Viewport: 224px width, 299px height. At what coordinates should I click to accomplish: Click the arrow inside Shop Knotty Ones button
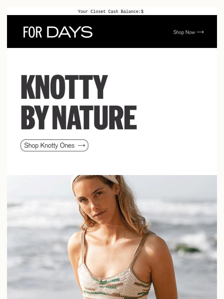point(82,146)
